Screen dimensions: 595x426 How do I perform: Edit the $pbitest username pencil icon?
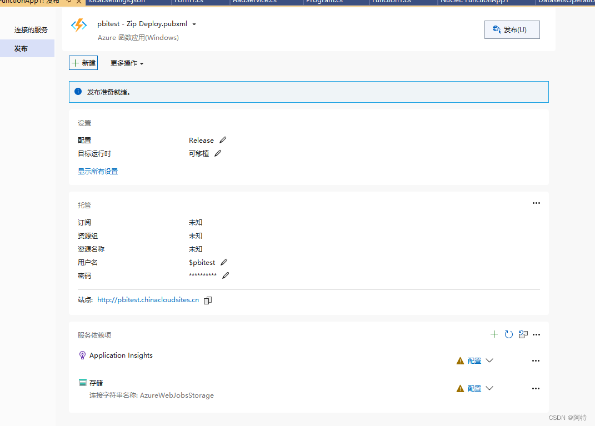pos(224,262)
